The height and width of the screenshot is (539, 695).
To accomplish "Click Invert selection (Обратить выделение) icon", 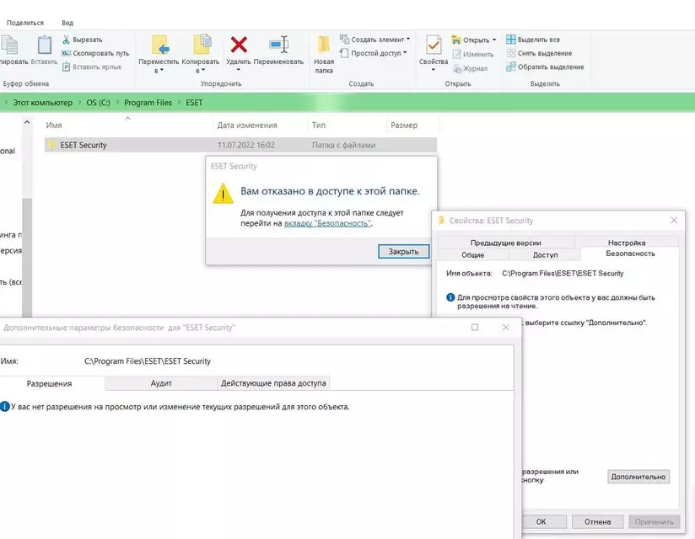I will [x=511, y=67].
